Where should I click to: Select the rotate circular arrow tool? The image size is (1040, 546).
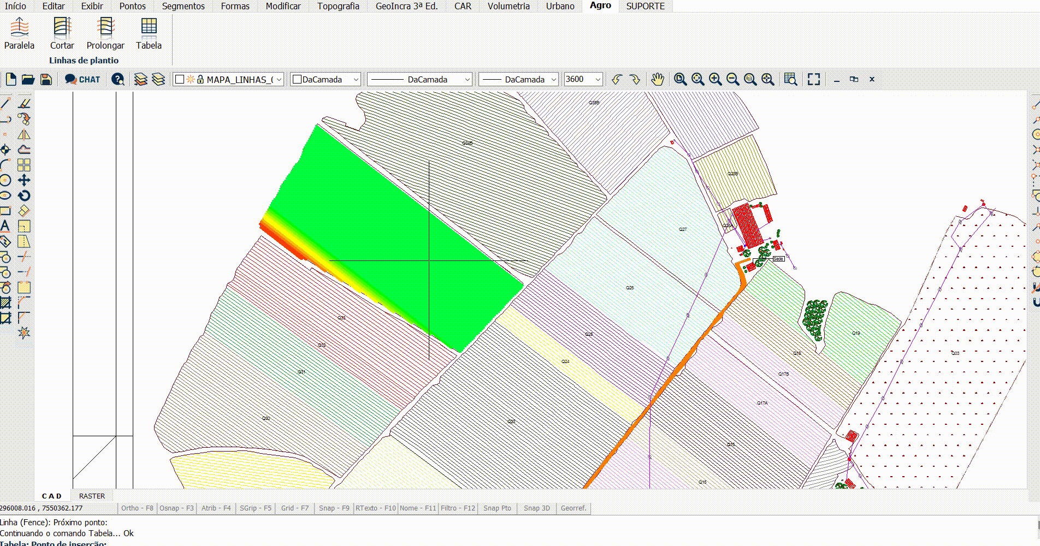tap(24, 195)
